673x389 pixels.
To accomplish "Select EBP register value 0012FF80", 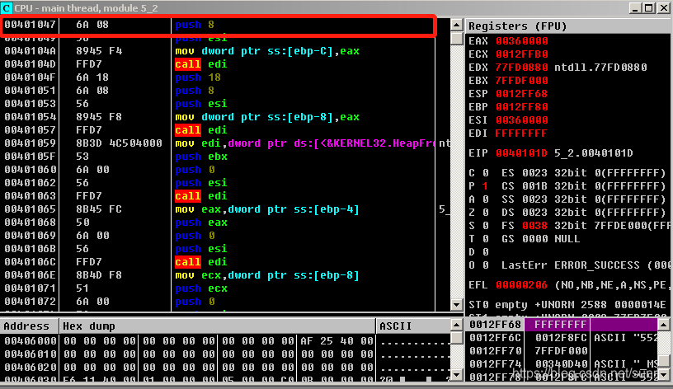I will click(x=521, y=107).
